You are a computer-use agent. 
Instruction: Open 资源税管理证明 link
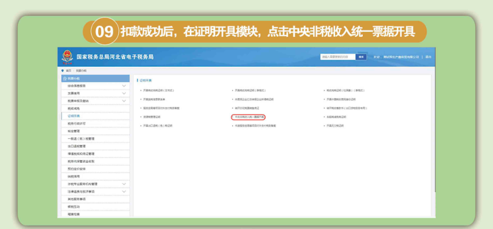(x=152, y=117)
